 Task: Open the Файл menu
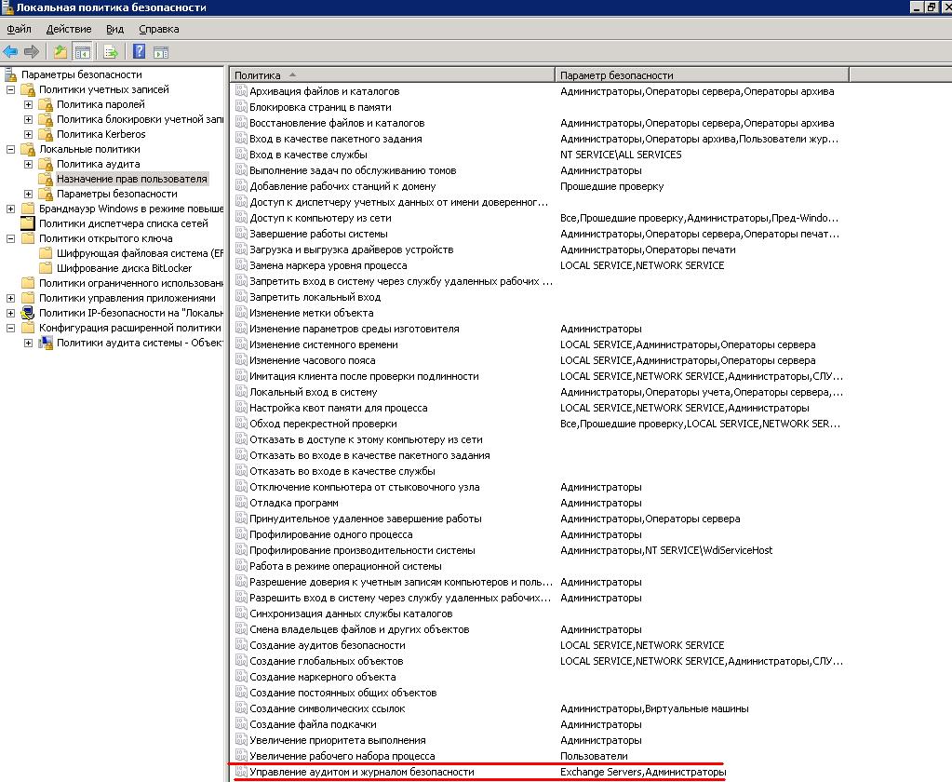click(19, 29)
